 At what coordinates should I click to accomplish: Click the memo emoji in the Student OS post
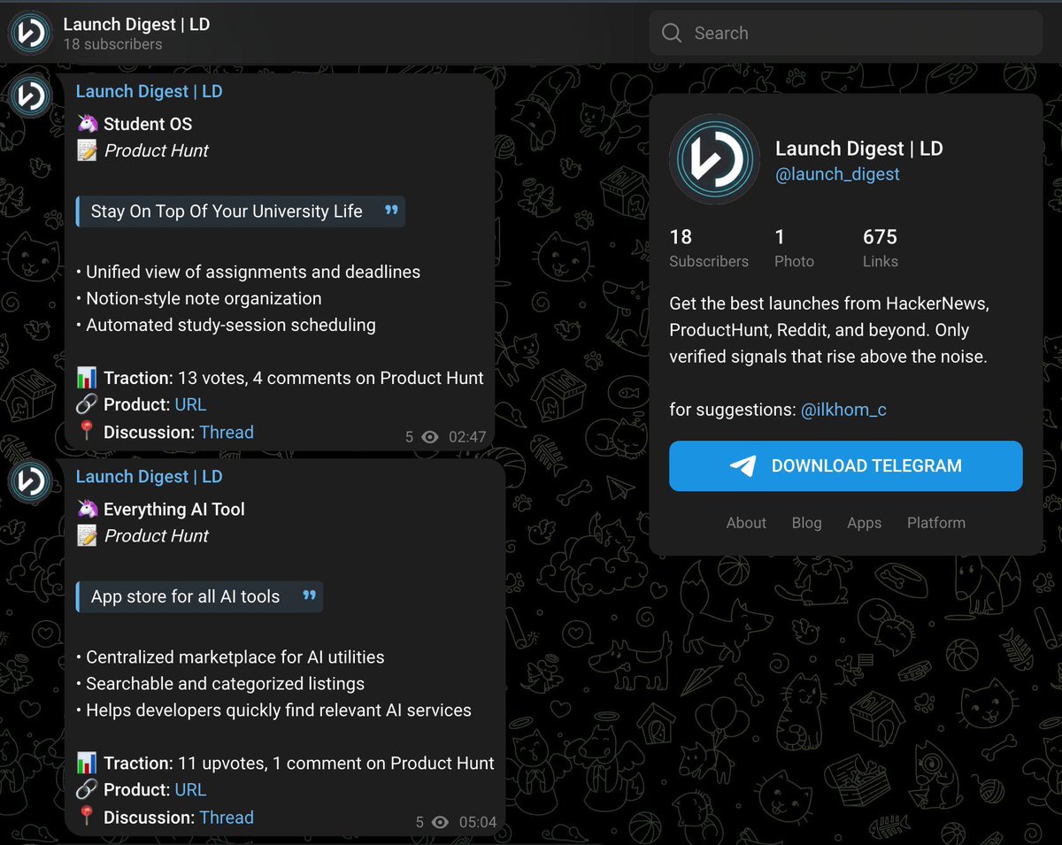tap(87, 150)
